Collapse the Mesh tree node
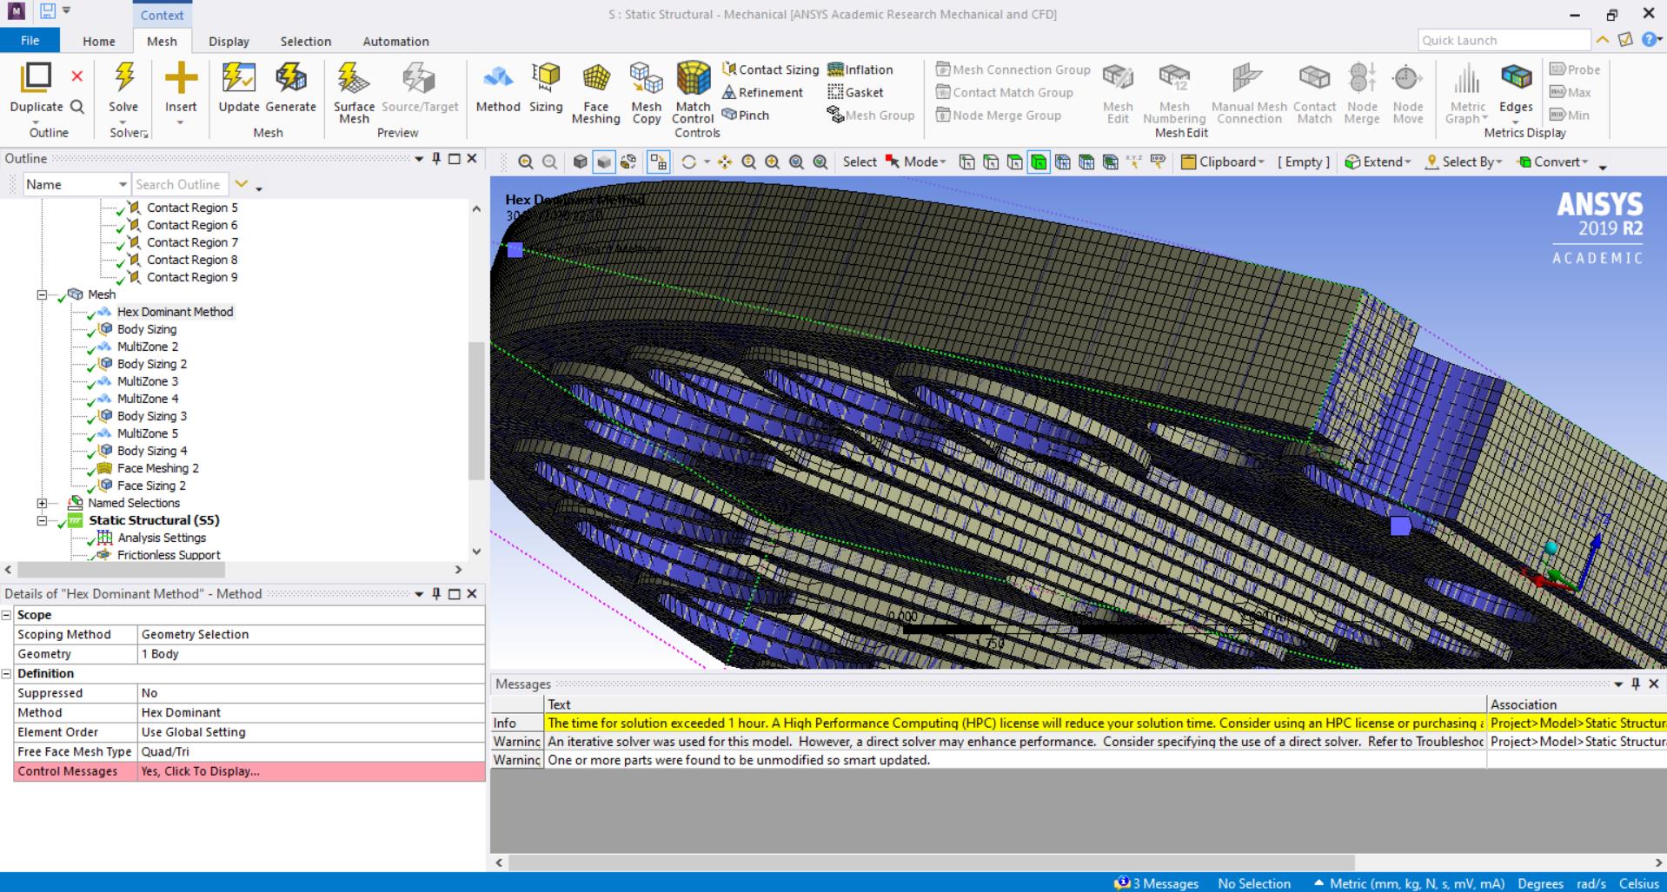Image resolution: width=1667 pixels, height=892 pixels. coord(41,294)
